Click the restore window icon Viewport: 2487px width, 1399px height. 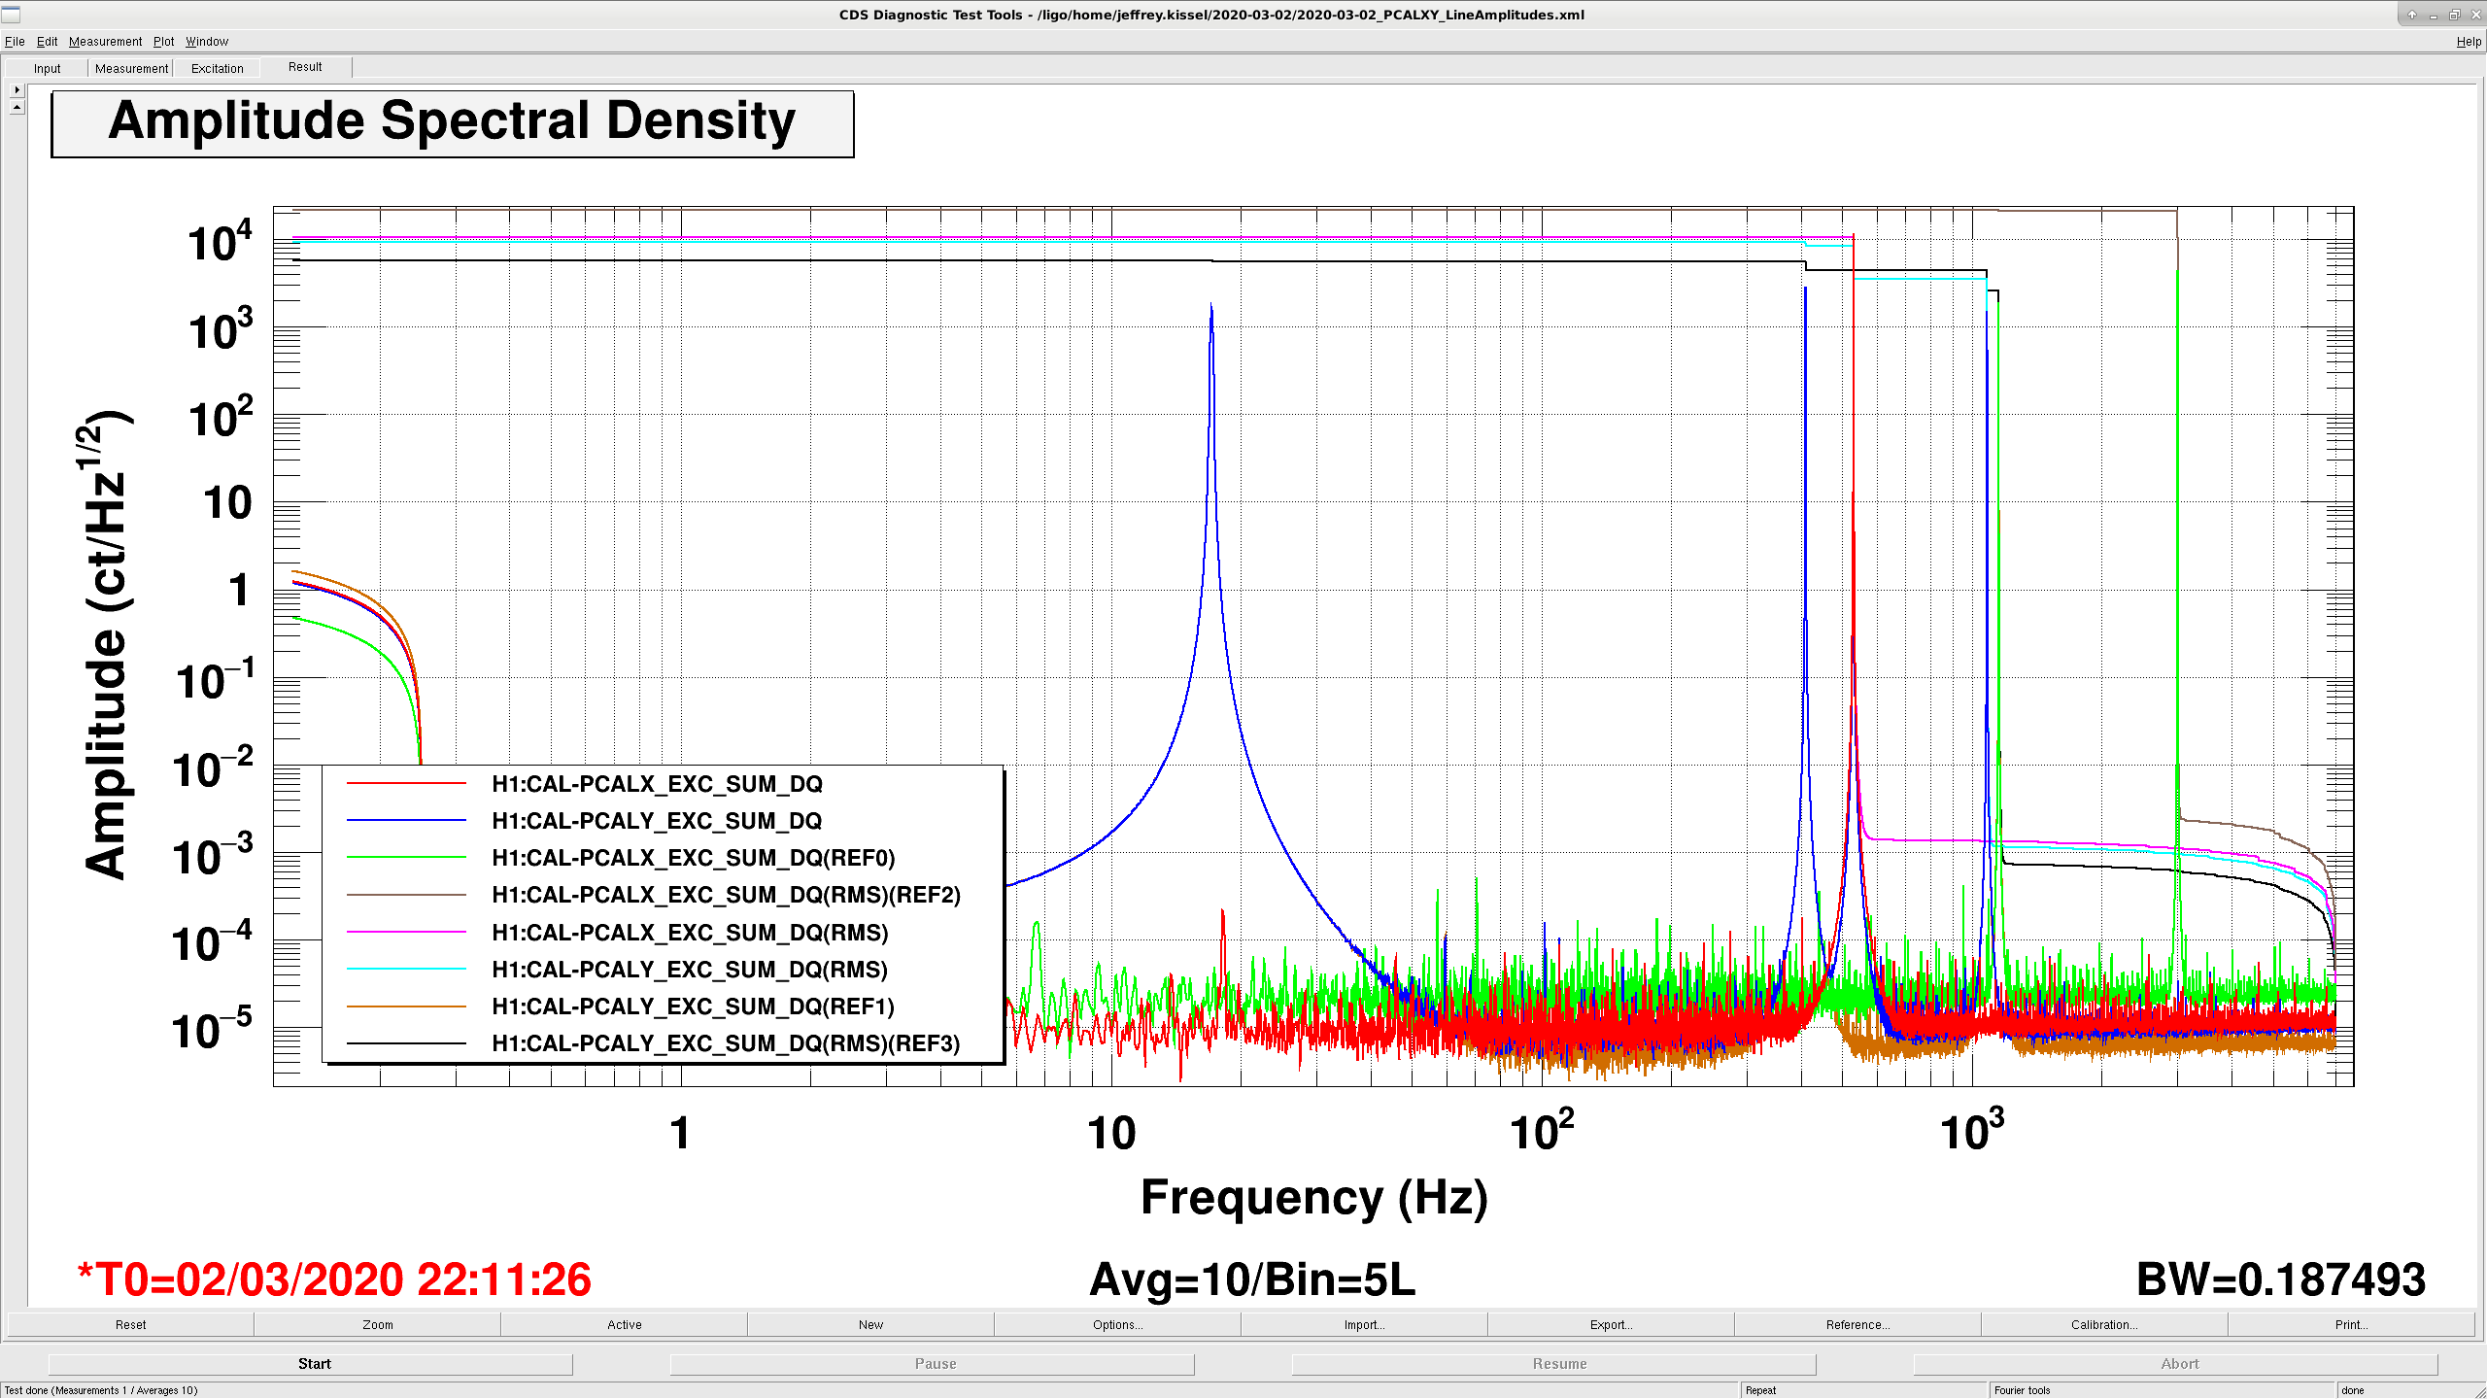(x=2454, y=15)
